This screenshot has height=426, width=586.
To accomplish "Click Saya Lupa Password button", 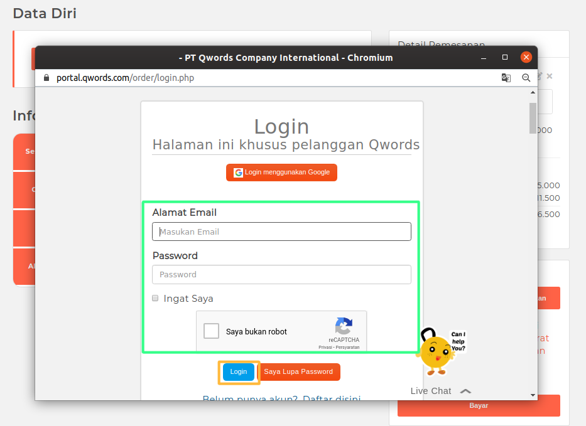I will pos(298,371).
